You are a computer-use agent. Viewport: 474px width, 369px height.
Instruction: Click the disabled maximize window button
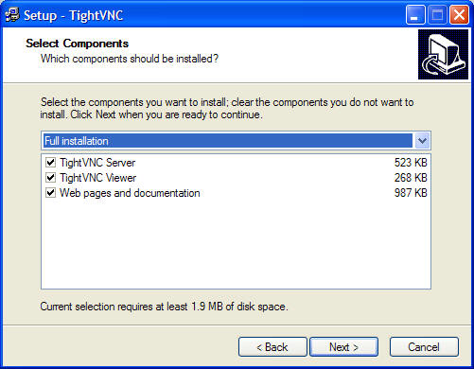[437, 15]
